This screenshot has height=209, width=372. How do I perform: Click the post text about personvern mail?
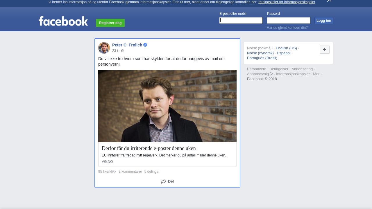(161, 62)
